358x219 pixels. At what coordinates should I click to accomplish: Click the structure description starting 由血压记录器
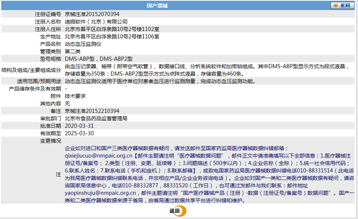click(207, 70)
